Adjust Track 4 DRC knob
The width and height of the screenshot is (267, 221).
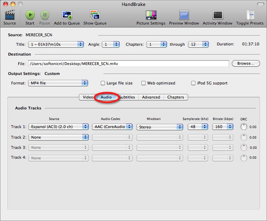click(244, 158)
